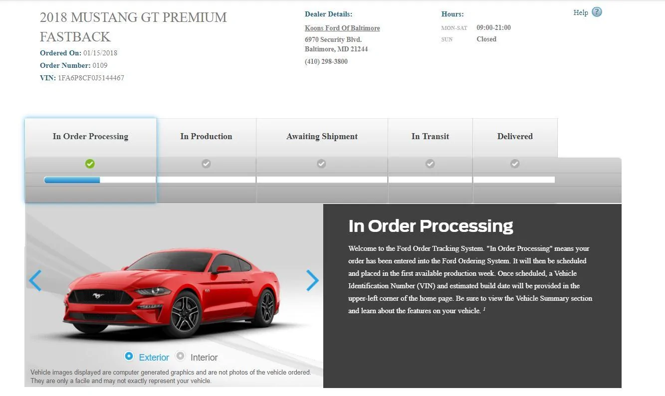Click the footnote 1 superscript in description

484,309
